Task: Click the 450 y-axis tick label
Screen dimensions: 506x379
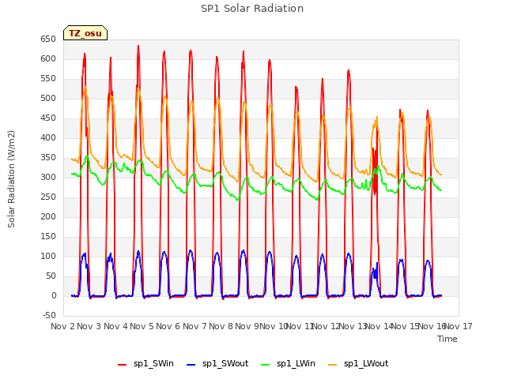Action: [x=48, y=118]
